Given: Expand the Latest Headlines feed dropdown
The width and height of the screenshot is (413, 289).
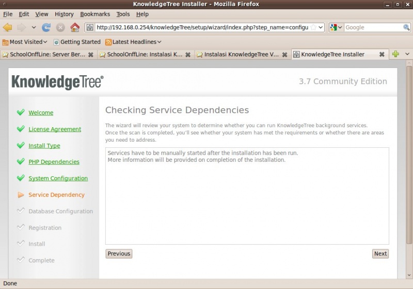Looking at the screenshot, I should (133, 42).
